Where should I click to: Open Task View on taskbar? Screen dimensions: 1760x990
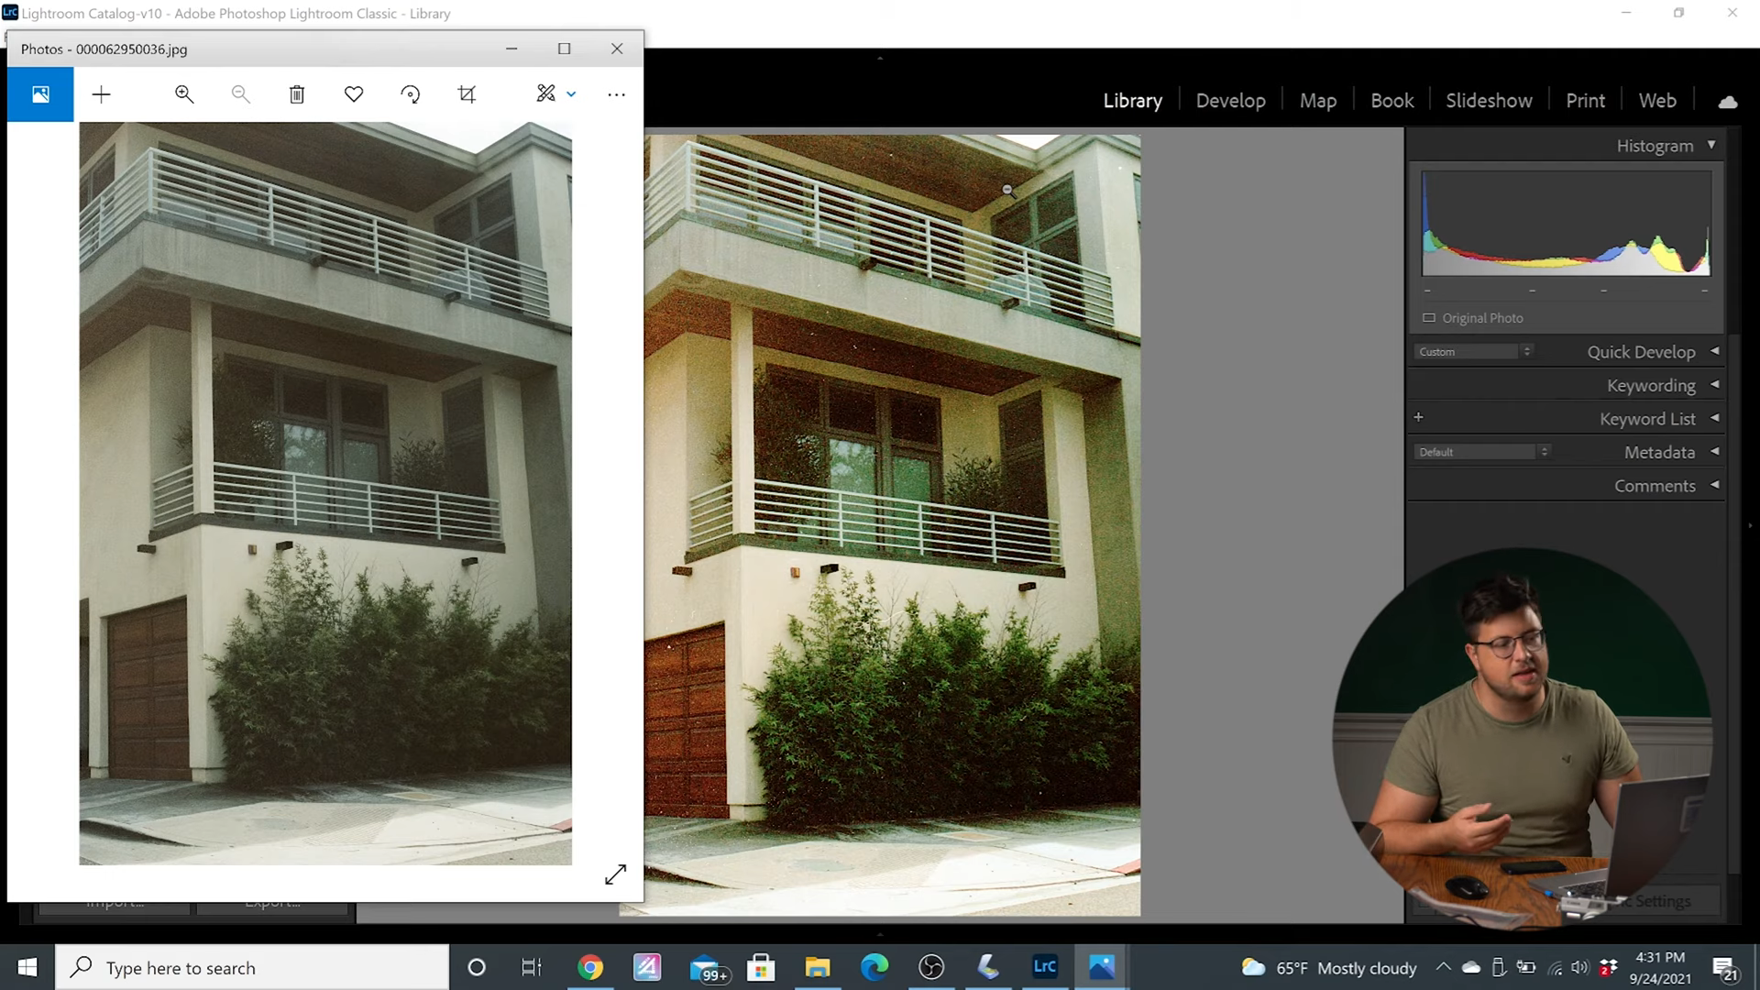(532, 967)
